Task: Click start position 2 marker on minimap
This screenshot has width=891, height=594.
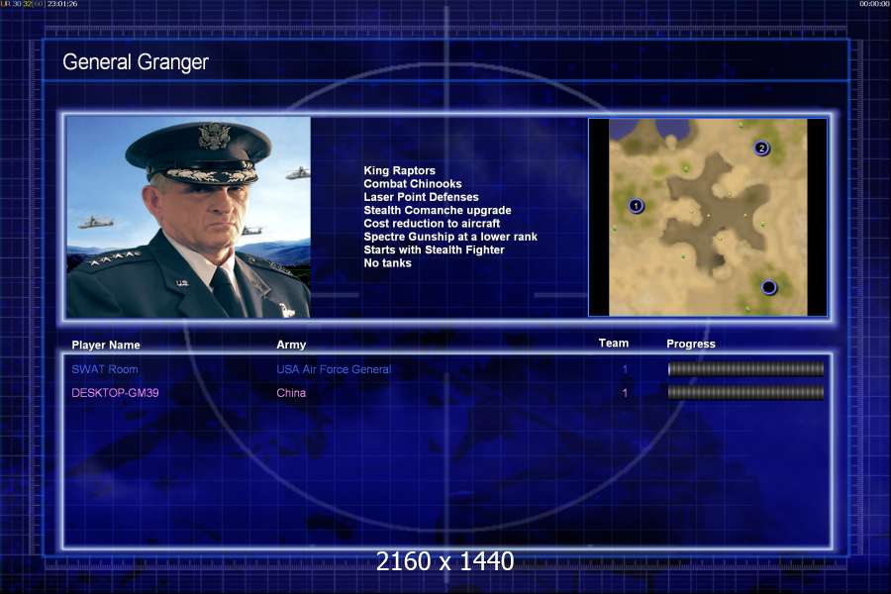Action: point(761,148)
